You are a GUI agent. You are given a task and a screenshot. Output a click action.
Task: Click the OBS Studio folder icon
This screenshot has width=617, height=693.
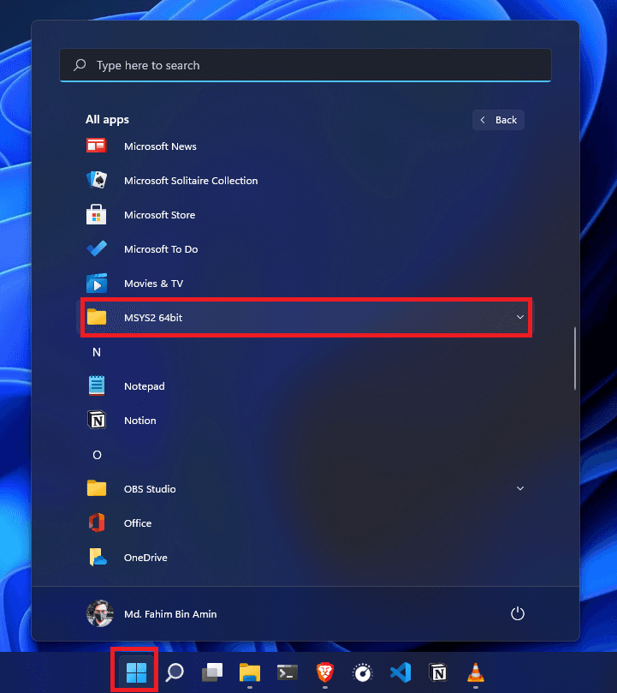pos(97,488)
